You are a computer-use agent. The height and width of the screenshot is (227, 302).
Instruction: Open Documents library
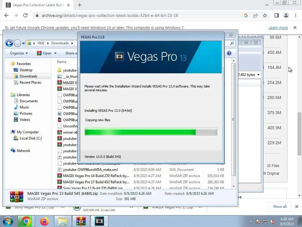pyautogui.click(x=29, y=101)
